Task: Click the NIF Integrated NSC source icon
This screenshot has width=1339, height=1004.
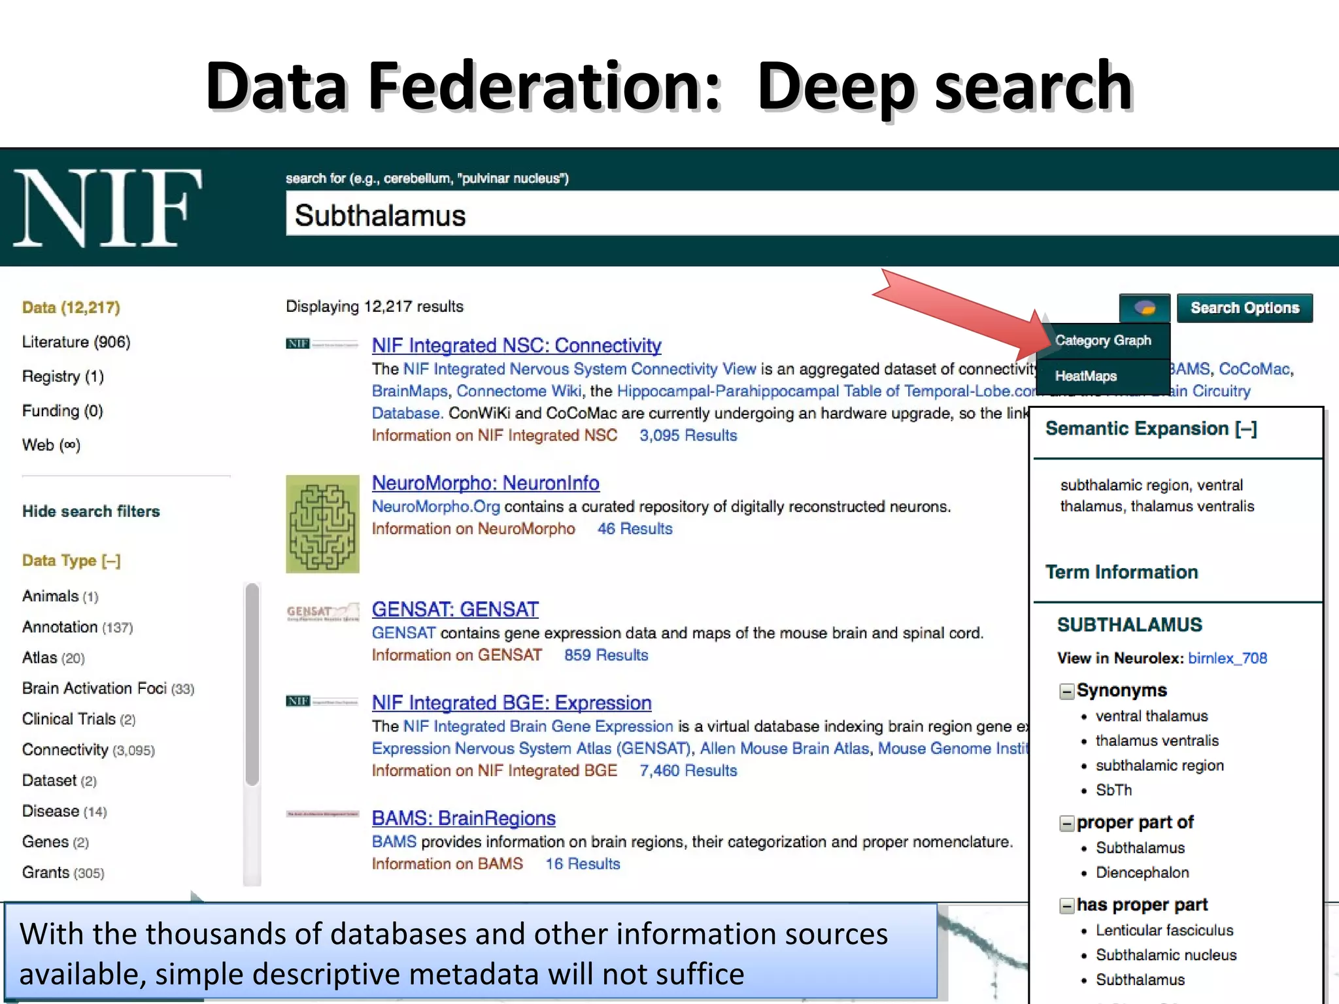Action: coord(322,344)
